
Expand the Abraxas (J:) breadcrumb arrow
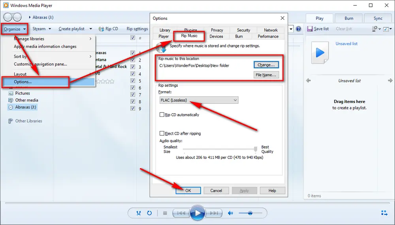pyautogui.click(x=30, y=17)
